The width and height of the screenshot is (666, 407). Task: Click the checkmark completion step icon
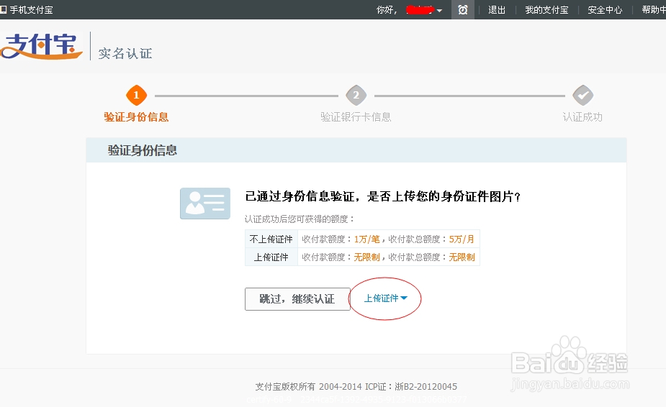(x=582, y=95)
